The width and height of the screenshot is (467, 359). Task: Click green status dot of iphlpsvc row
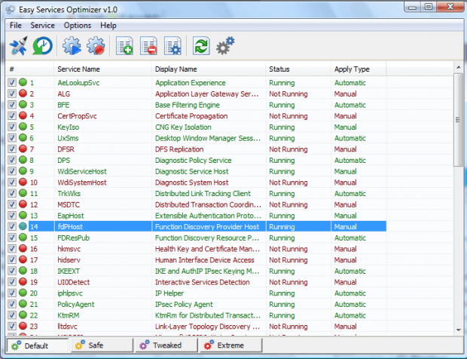(x=23, y=293)
